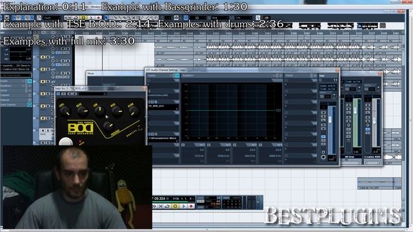
Task: Click the blue lit button on Creative ASIO channel
Action: [368, 129]
